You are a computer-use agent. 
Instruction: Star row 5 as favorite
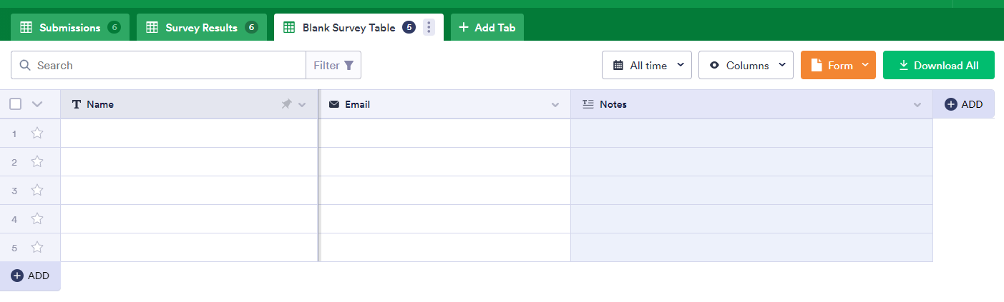click(37, 248)
